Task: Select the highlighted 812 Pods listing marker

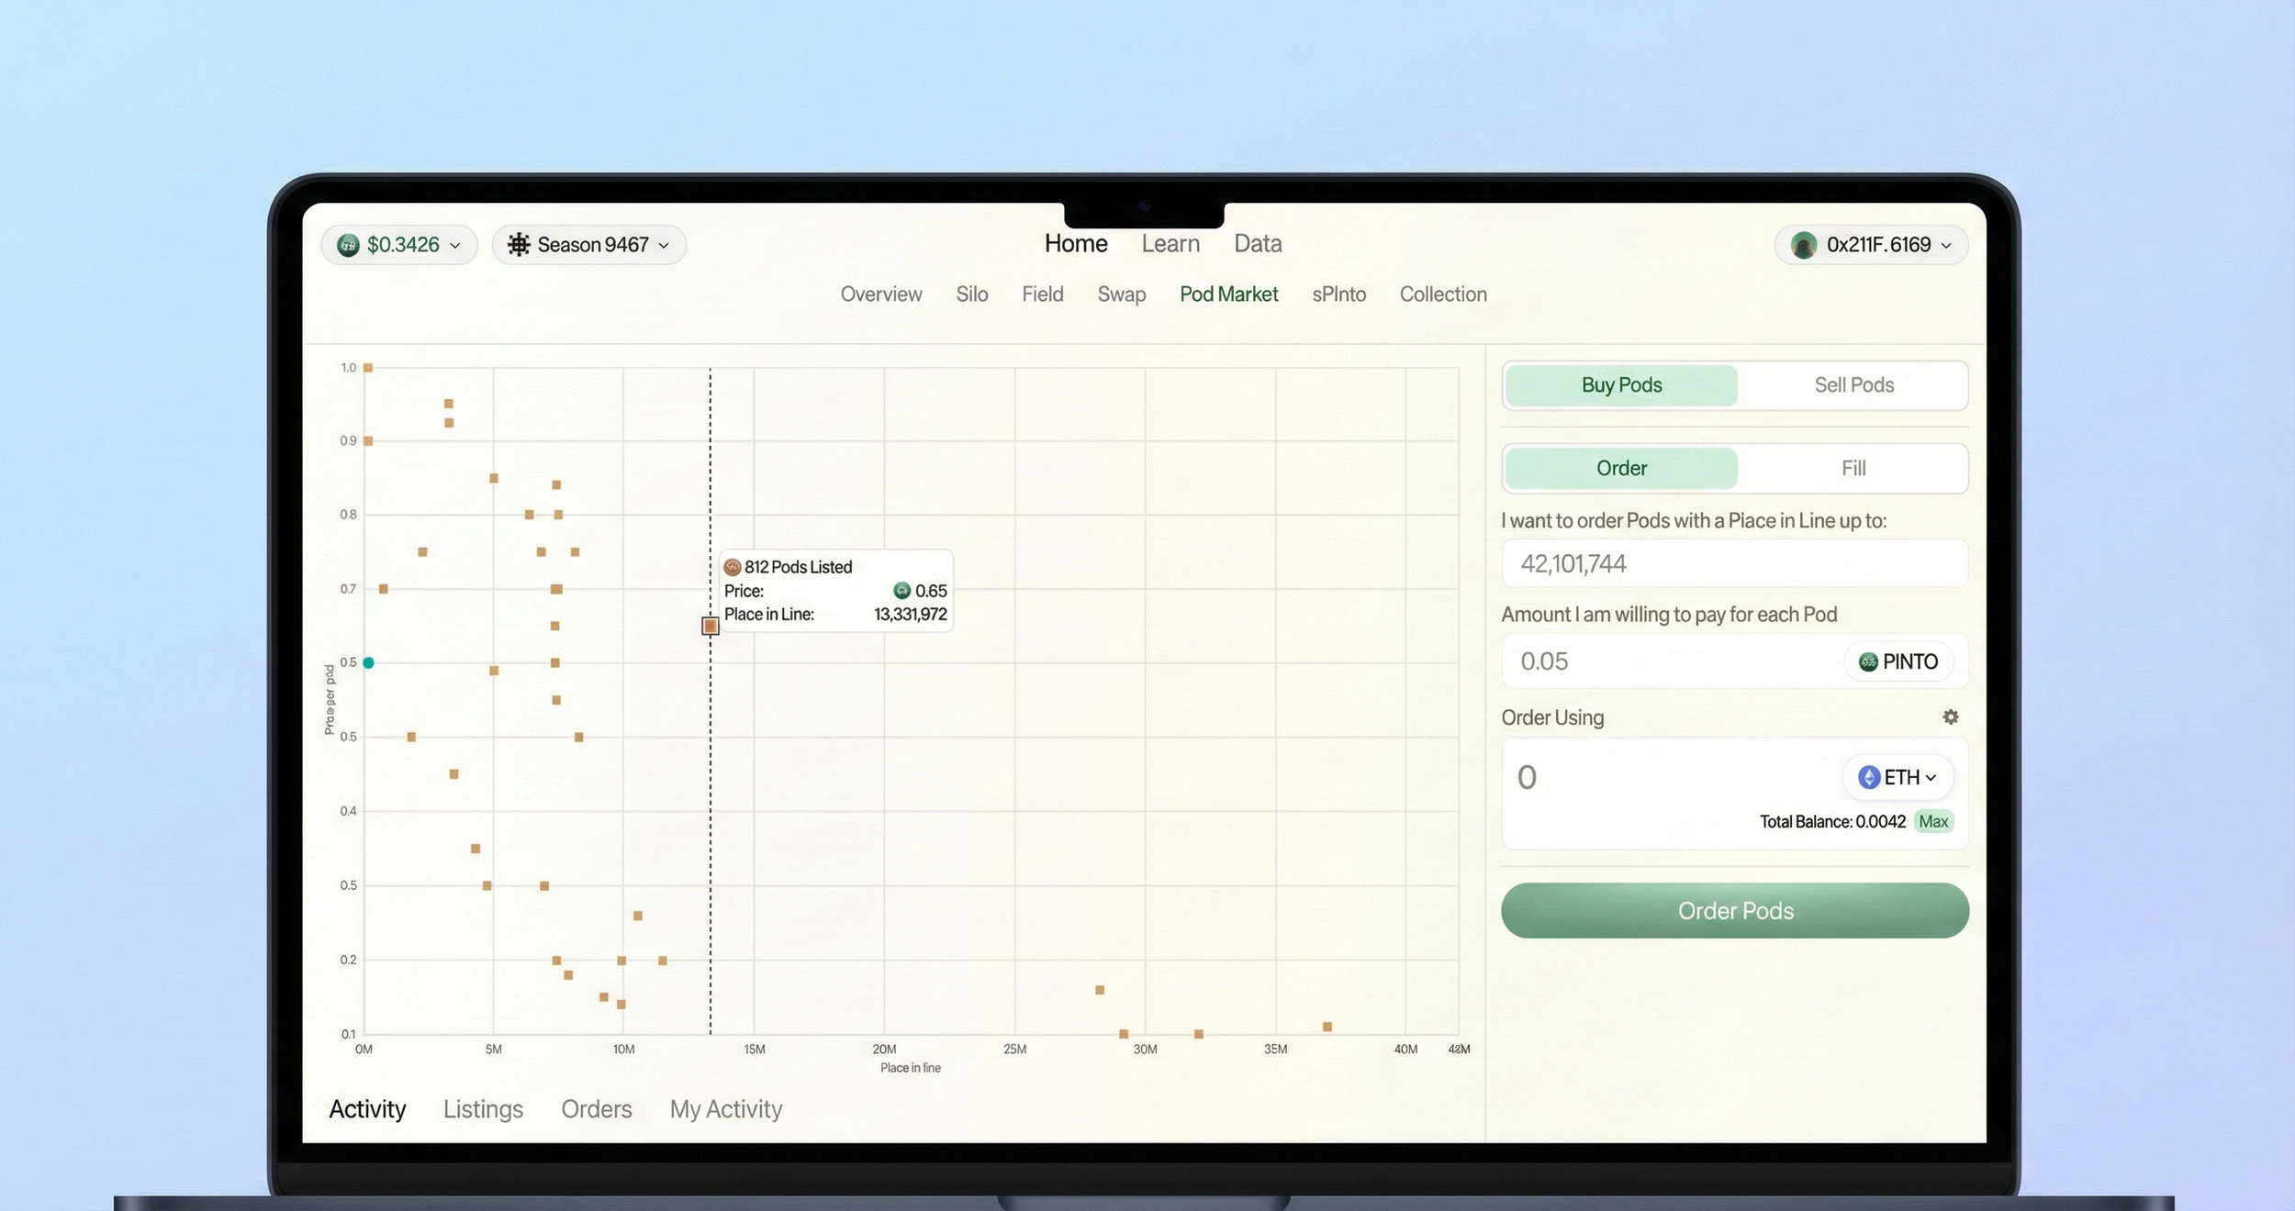Action: pyautogui.click(x=710, y=626)
